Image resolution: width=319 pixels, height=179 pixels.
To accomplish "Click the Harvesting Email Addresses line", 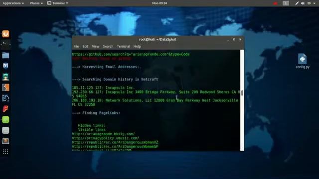I will (106, 67).
